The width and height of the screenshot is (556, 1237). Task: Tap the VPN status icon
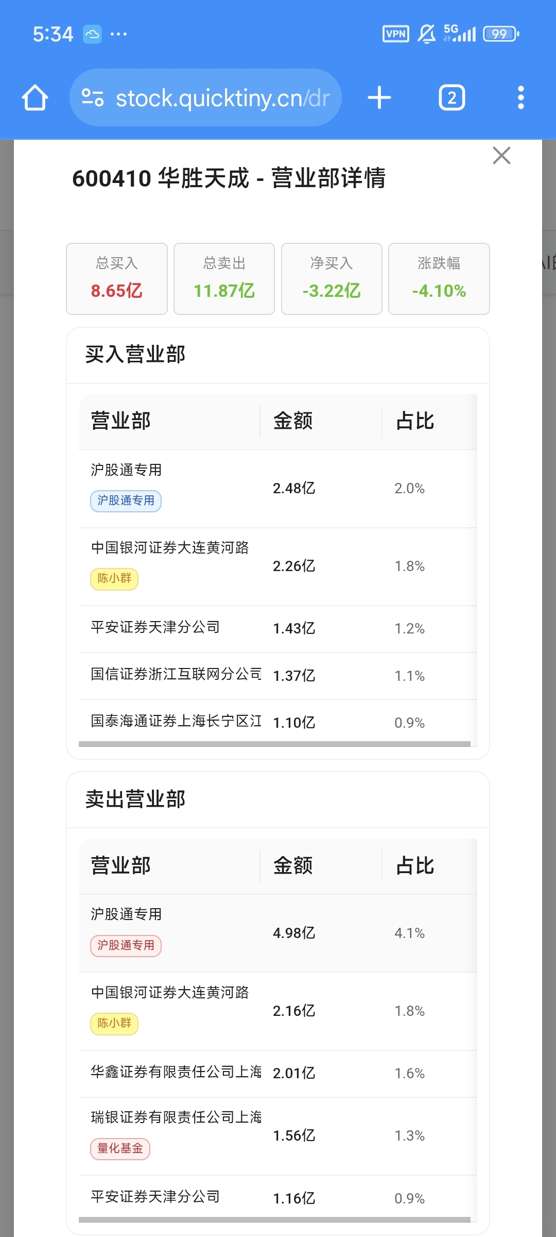click(396, 34)
